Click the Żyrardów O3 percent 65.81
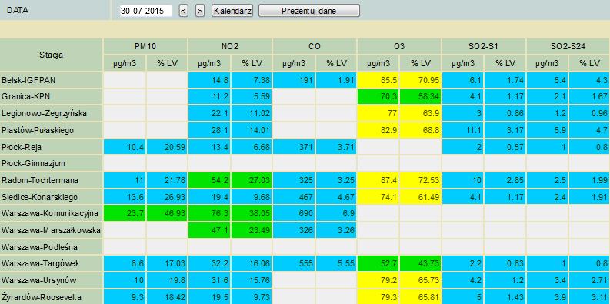The height and width of the screenshot is (304, 610). coord(421,297)
